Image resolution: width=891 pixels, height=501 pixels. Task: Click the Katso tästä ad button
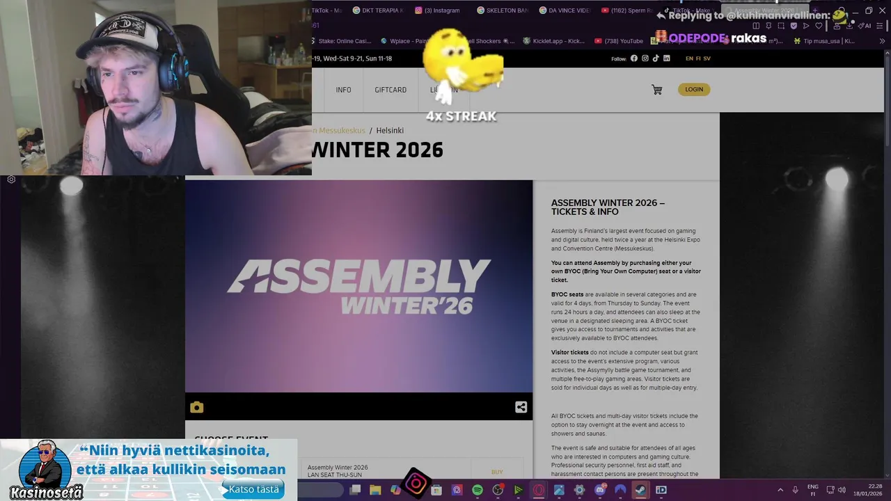253,489
